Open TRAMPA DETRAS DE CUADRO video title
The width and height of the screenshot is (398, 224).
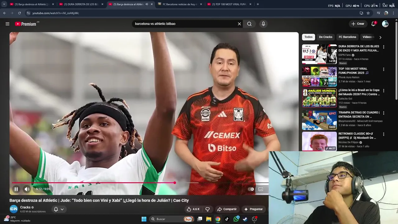pyautogui.click(x=359, y=114)
